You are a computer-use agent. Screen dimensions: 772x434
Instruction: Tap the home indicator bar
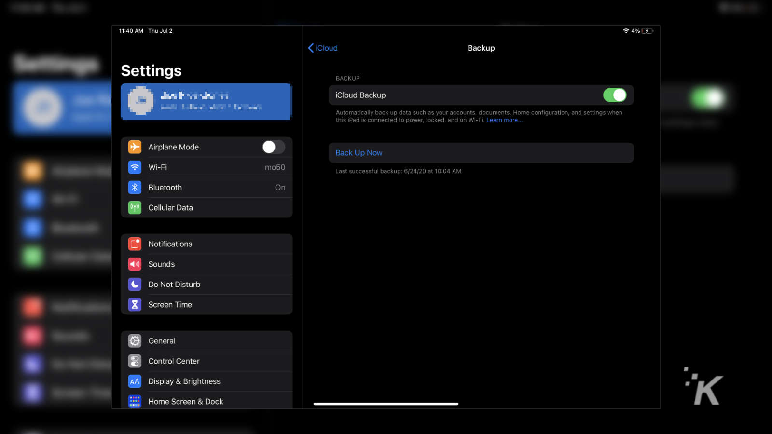[x=386, y=404]
